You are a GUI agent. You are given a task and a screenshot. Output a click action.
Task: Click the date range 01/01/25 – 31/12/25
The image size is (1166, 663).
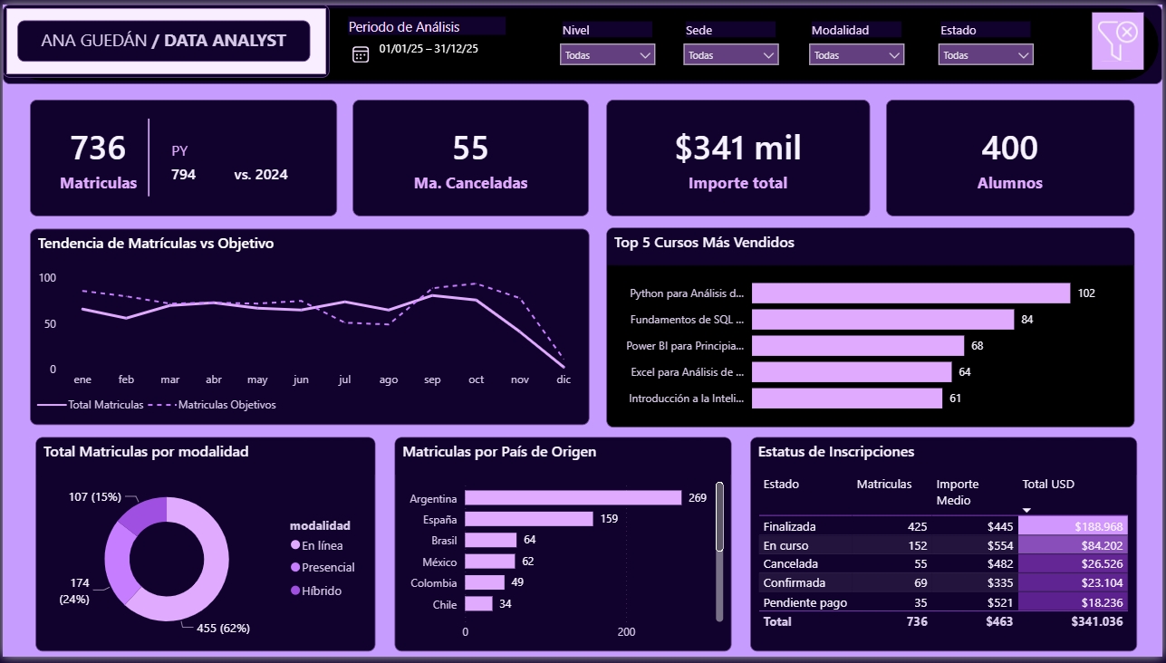[x=429, y=48]
